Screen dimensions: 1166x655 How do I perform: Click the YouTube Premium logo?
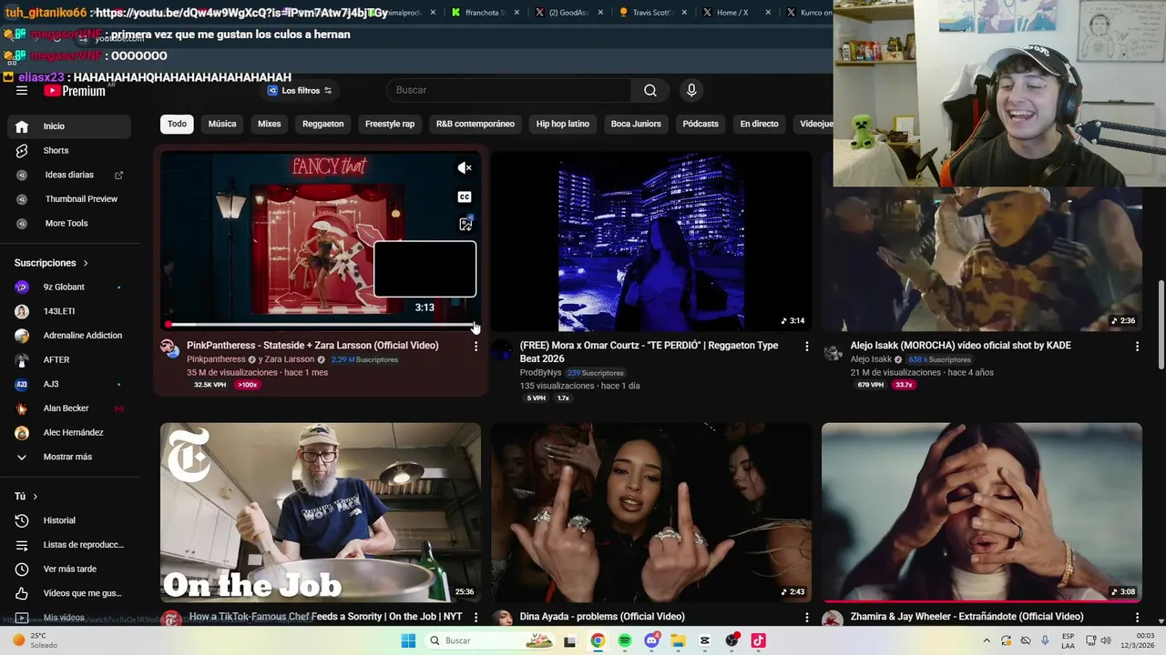click(75, 90)
